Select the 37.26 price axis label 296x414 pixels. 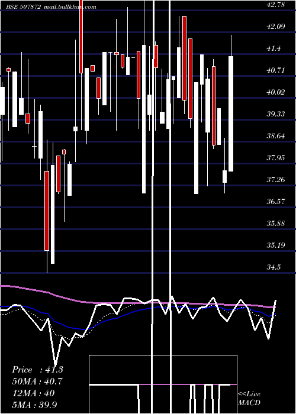click(x=276, y=180)
